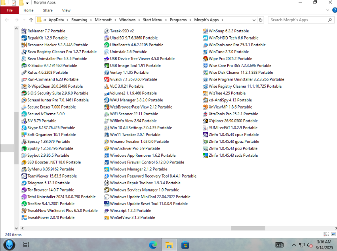Select the "WinSetView 3.1.3 Portable" name
The image size is (337, 251).
(132, 217)
